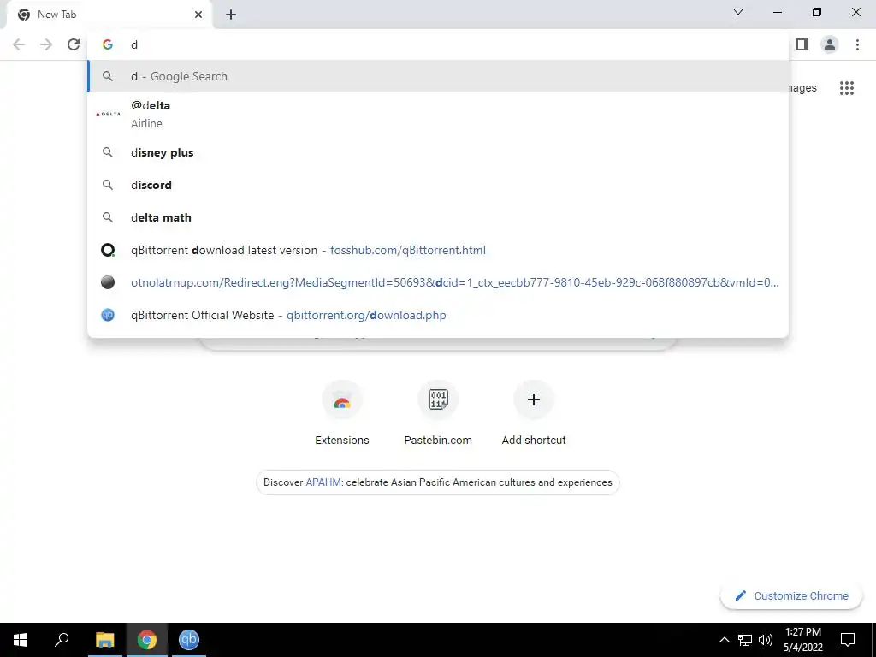The image size is (876, 657).
Task: Open File Explorer from the taskbar
Action: coord(105,640)
